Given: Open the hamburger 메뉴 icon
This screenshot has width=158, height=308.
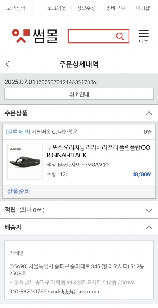Looking at the screenshot, I should pos(144,36).
